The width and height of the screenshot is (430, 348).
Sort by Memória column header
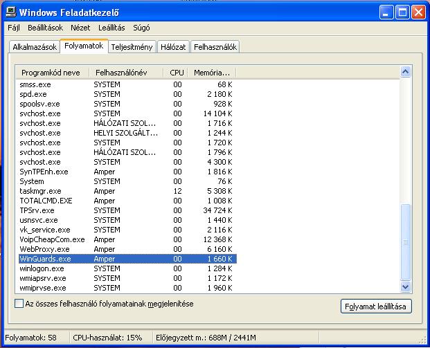[x=212, y=73]
